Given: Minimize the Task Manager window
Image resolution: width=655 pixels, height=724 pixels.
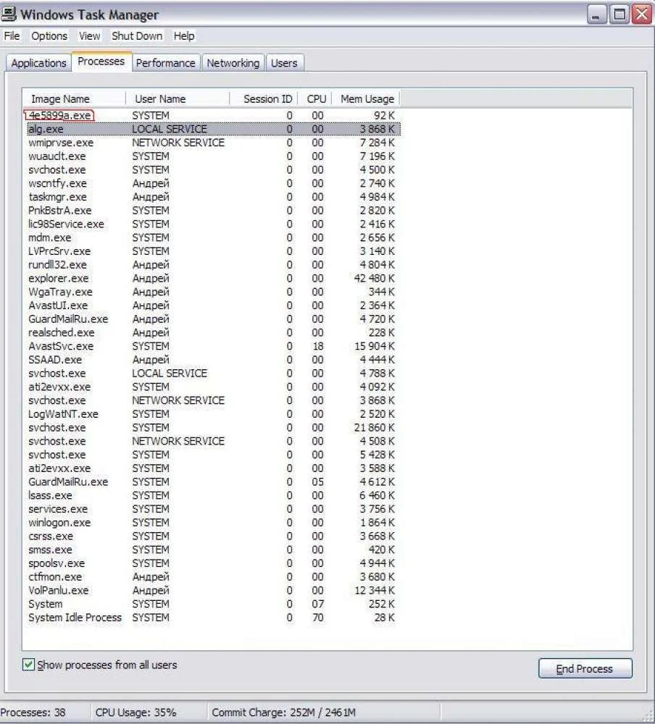Looking at the screenshot, I should [x=597, y=14].
